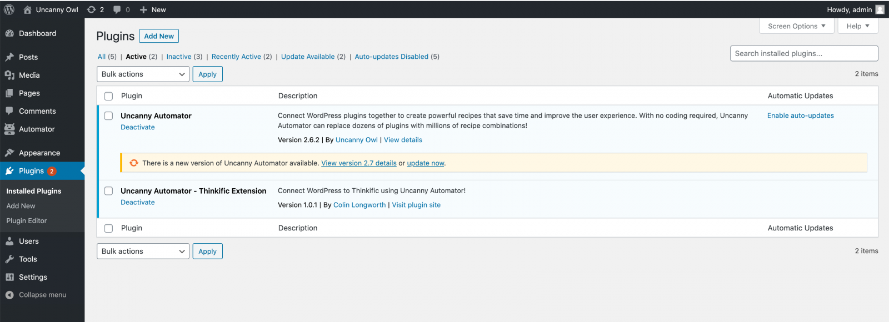Screen dimensions: 889x322
Task: Deactivate the Thinkific Extension plugin
Action: click(138, 202)
